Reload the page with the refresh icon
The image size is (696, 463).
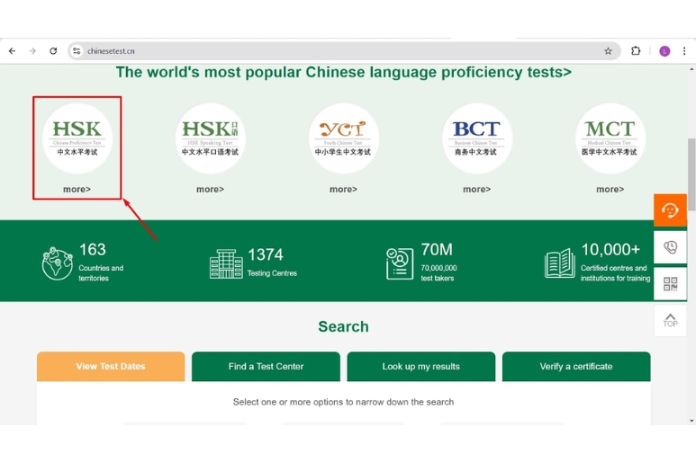point(53,51)
